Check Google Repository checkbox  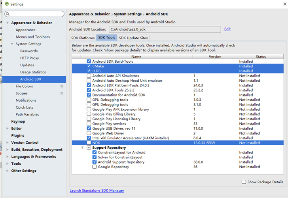(x=95, y=167)
